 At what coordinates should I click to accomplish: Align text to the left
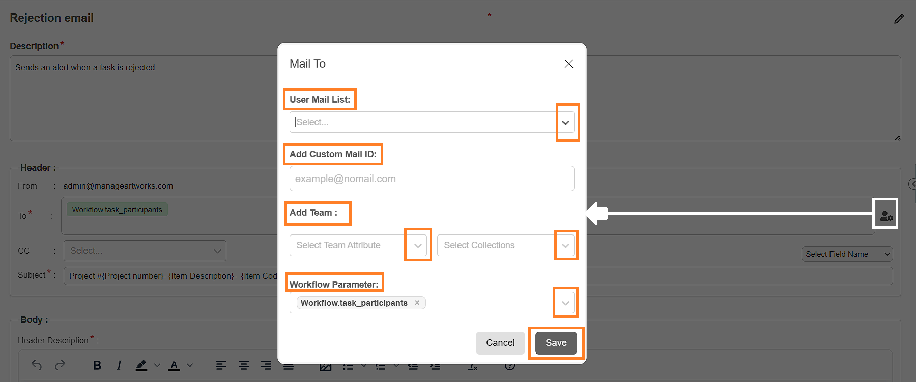[x=221, y=365]
